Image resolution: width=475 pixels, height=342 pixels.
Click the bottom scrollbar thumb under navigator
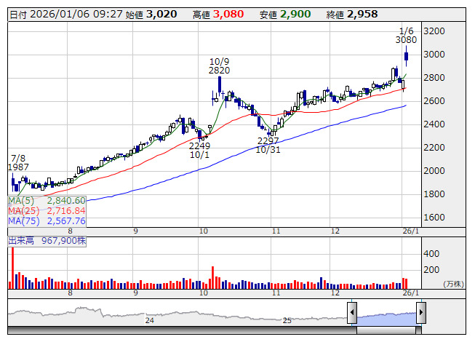386,331
